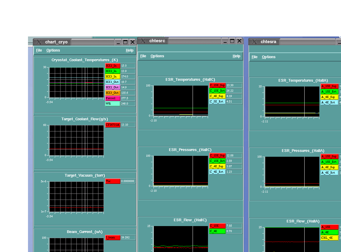The image size is (341, 252).
Task: Select the HX2_Out legend label
Action: 113,87
